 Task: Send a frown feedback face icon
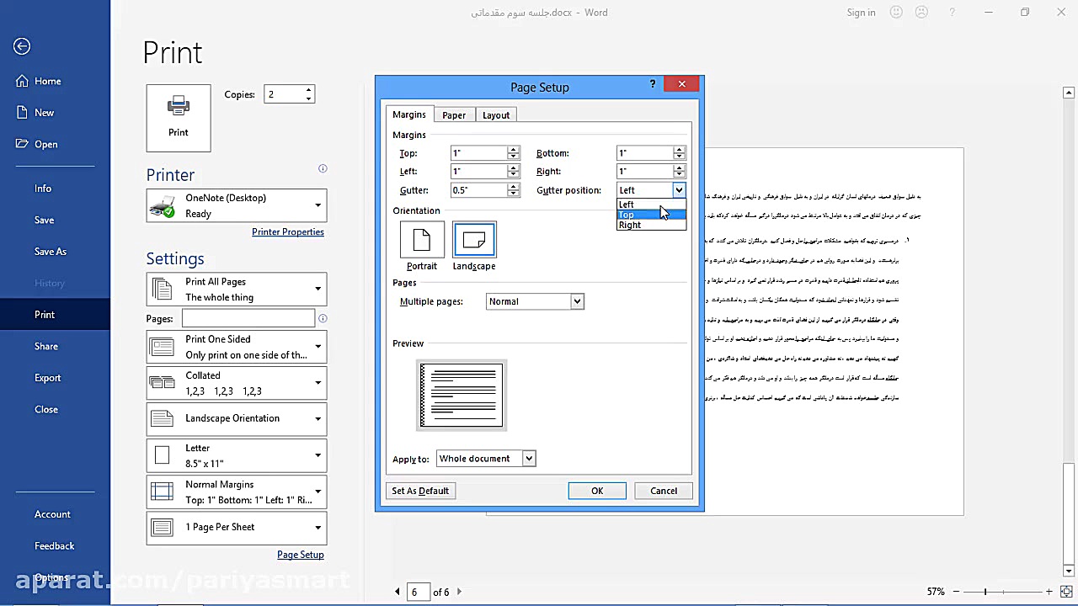[x=921, y=13]
